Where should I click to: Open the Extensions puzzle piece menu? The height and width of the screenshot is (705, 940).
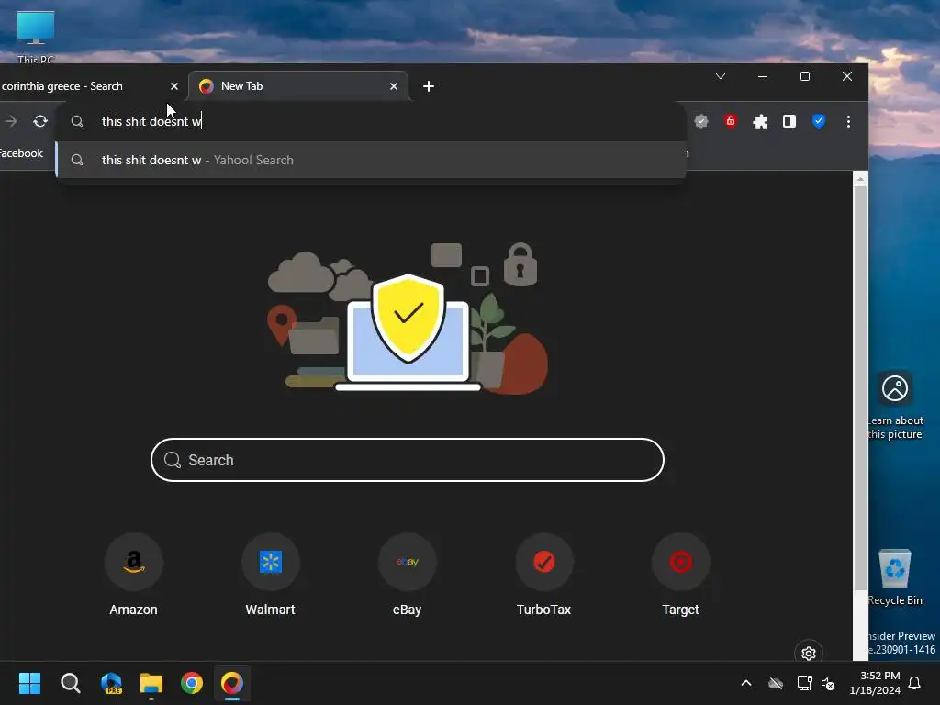coord(760,122)
